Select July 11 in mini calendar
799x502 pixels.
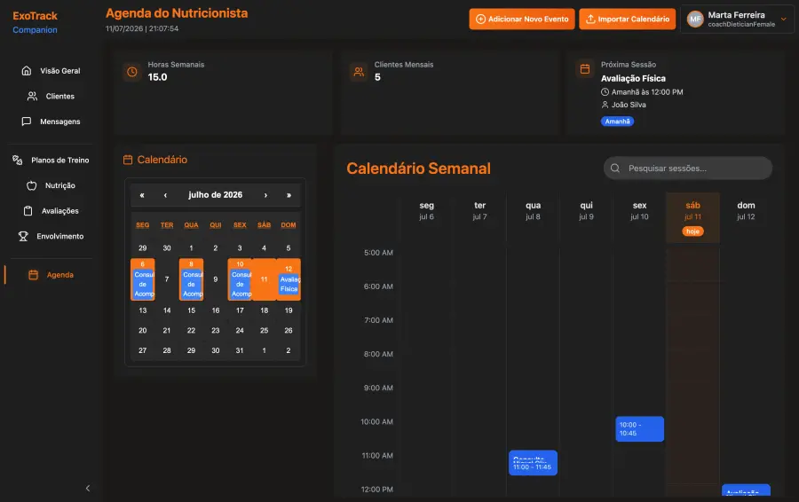coord(264,279)
